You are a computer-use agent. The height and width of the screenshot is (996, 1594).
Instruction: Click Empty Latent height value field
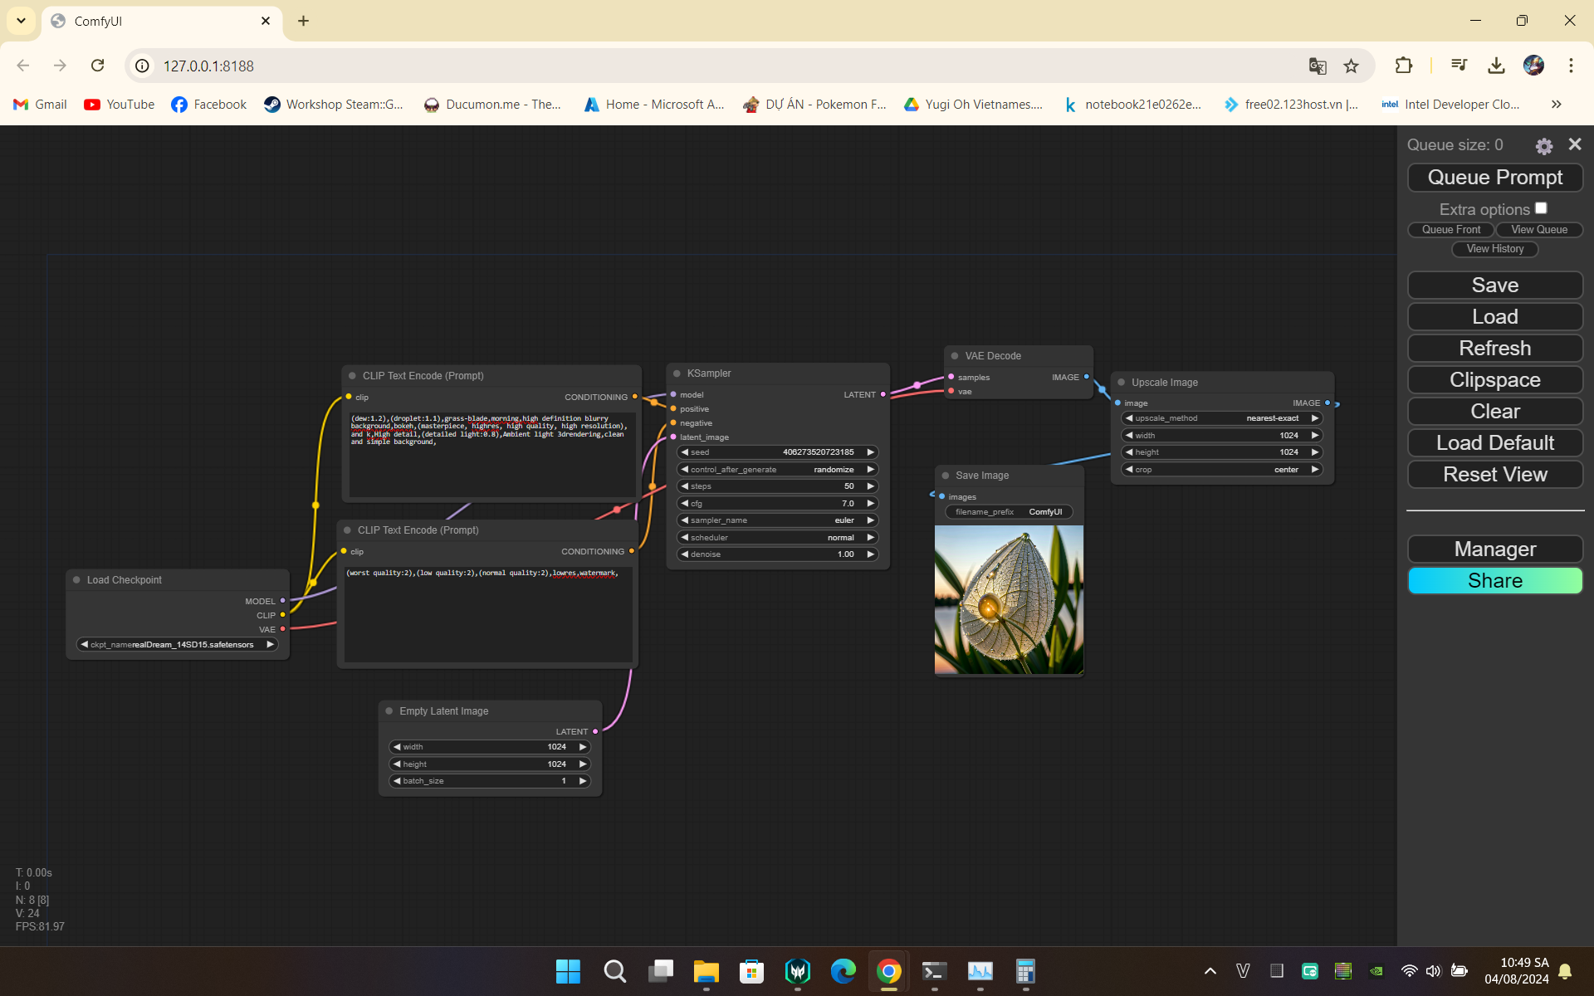(x=490, y=764)
